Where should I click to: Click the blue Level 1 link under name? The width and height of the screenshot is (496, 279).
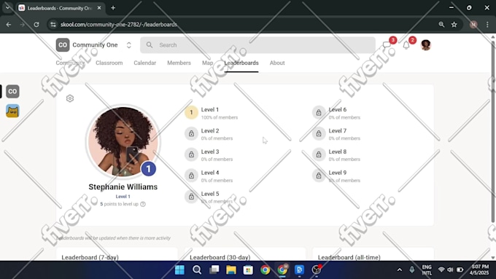(123, 197)
